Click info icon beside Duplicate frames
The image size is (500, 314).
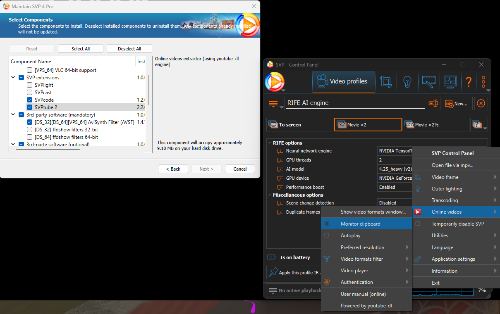tap(280, 212)
